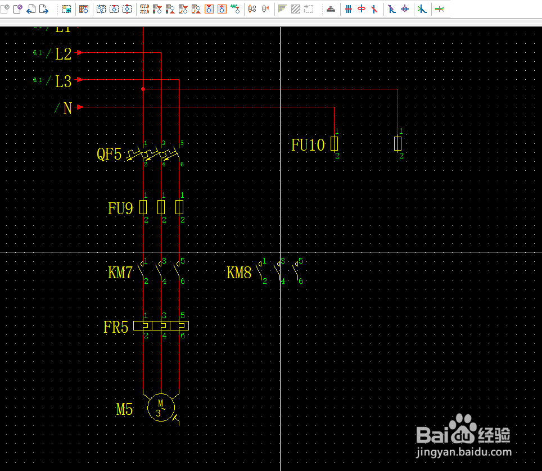
Task: Click the orange symbol grid icon
Action: pyautogui.click(x=144, y=9)
